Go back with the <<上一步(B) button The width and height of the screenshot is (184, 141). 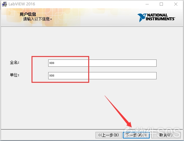pyautogui.click(x=109, y=135)
